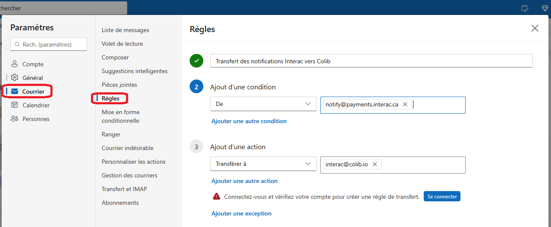Click the red warning triangle icon

pyautogui.click(x=217, y=197)
